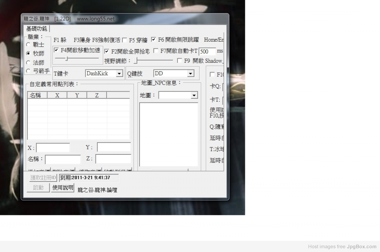The height and width of the screenshot is (252, 380).
Task: Select the 牧師 class radio button
Action: [28, 53]
